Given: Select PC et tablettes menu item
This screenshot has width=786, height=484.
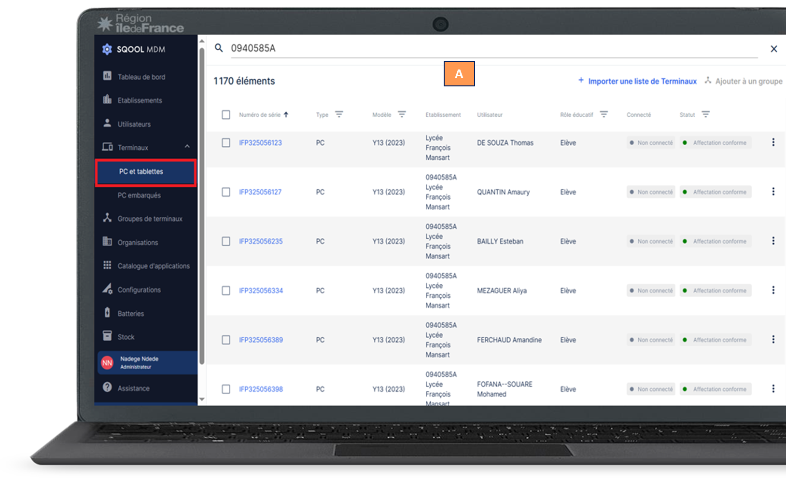Looking at the screenshot, I should (146, 172).
